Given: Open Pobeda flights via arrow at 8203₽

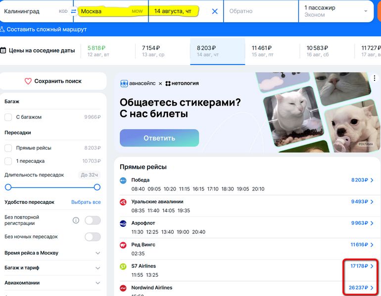Looking at the screenshot, I should [x=372, y=180].
